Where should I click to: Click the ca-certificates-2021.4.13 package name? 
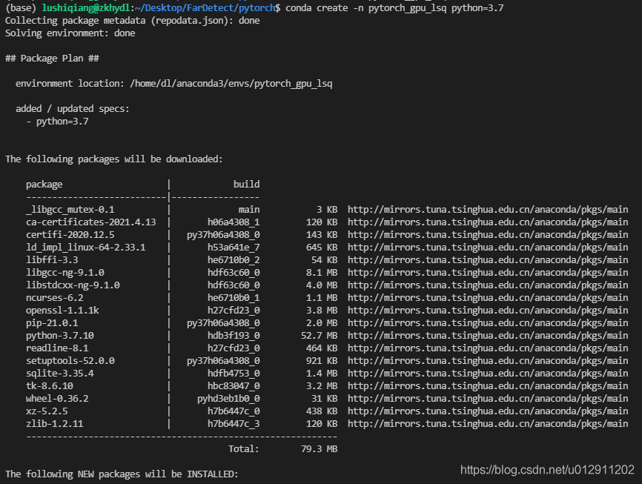coord(90,222)
